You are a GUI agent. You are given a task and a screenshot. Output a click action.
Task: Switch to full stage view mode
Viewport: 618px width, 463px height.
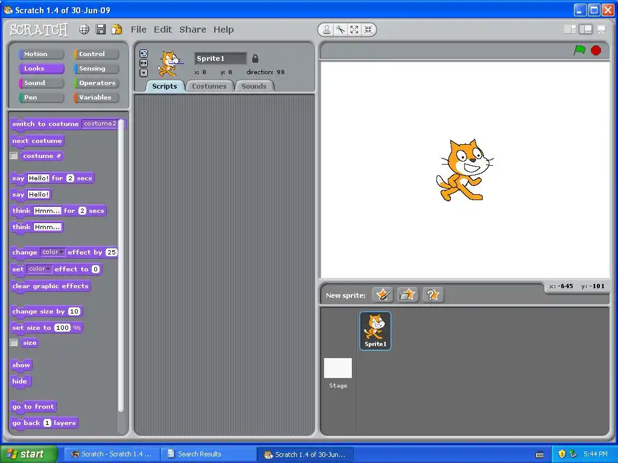585,29
